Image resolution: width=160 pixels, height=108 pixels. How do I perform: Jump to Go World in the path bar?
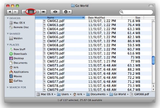[x=118, y=94]
